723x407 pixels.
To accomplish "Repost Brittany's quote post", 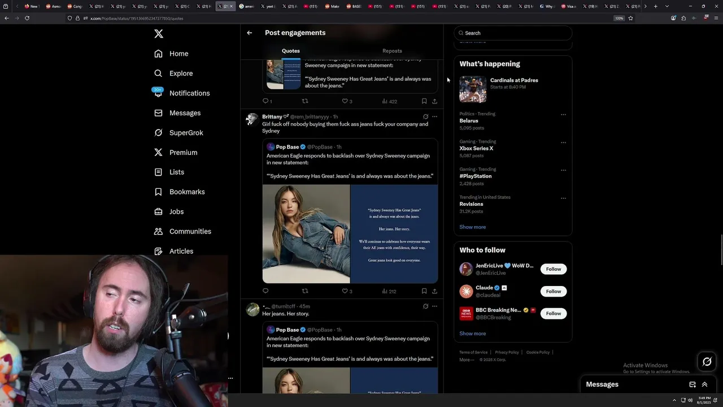I will tap(305, 291).
